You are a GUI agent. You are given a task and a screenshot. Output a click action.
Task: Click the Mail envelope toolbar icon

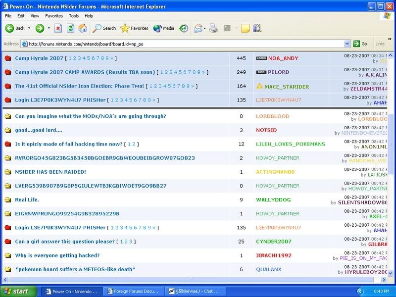click(198, 29)
